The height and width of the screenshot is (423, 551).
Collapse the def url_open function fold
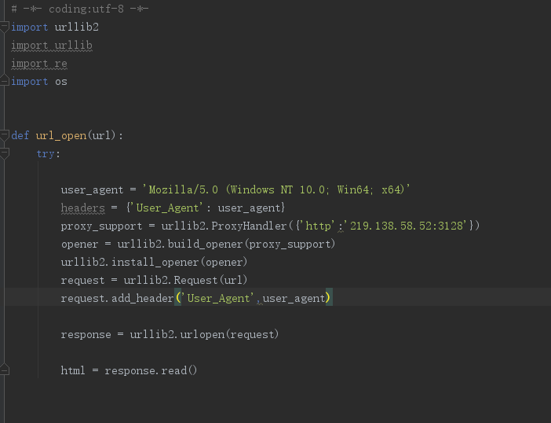(5, 135)
